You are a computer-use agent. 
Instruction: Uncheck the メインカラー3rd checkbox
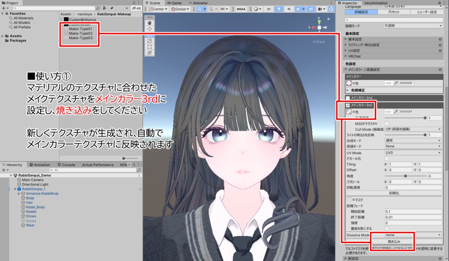tap(348, 105)
